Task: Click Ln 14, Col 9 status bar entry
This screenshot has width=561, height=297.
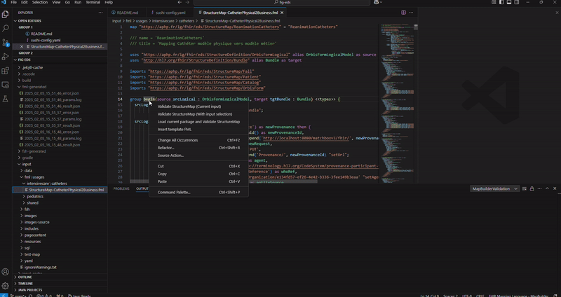Action: 429,296
